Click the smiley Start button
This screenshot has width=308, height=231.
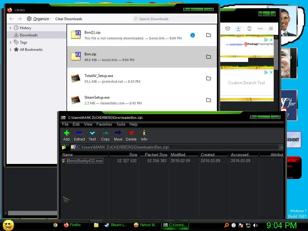[x=8, y=225]
